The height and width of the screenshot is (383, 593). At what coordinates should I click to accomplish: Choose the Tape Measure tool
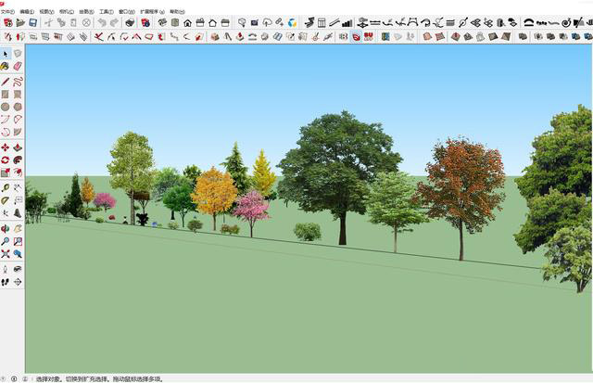pos(6,187)
